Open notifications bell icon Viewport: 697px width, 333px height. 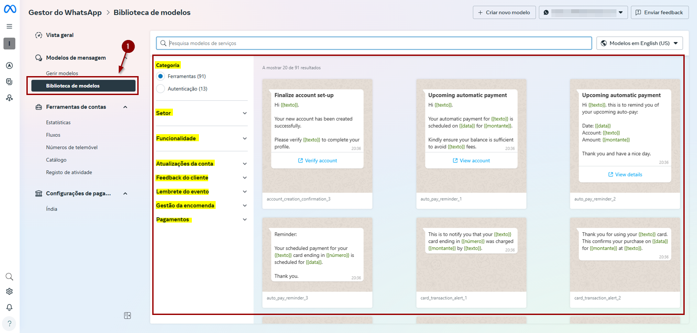[x=9, y=307]
